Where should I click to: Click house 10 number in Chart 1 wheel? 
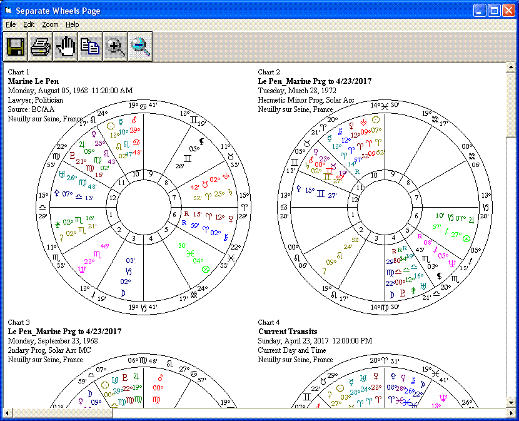136,175
